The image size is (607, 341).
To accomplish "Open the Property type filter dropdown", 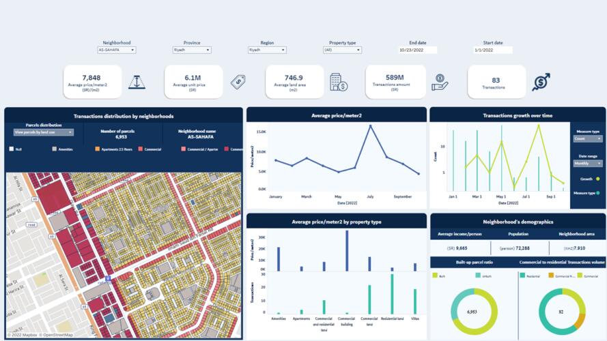I will tap(342, 50).
